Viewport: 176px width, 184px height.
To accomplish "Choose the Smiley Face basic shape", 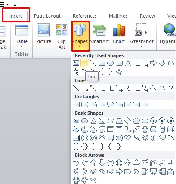I will [x=119, y=138].
